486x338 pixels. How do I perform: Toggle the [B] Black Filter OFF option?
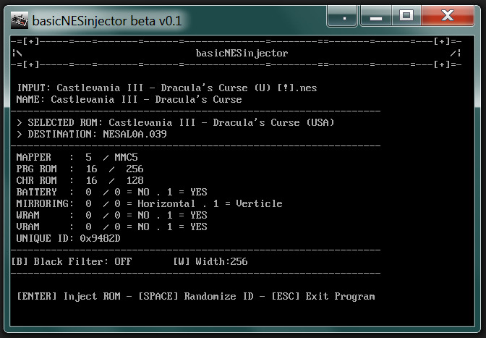[x=72, y=261]
